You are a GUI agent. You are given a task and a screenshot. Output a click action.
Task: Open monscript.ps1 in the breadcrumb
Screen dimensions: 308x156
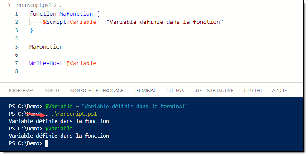33,5
